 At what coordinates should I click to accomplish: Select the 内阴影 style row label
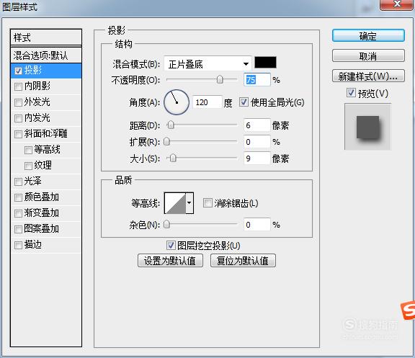[37, 86]
